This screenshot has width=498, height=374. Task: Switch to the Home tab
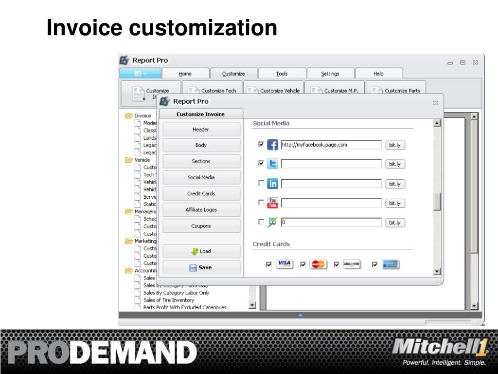click(185, 74)
